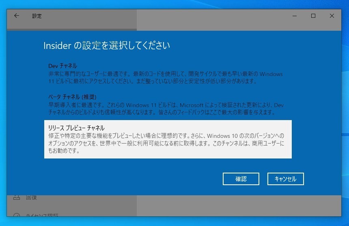The image size is (349, 226).
Task: Open the 回復 sidebar entry
Action: tap(31, 197)
